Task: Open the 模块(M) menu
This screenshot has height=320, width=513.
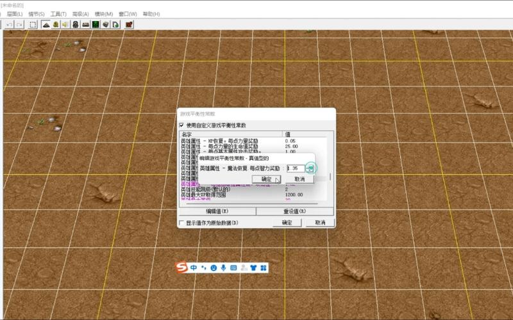Action: [x=104, y=14]
